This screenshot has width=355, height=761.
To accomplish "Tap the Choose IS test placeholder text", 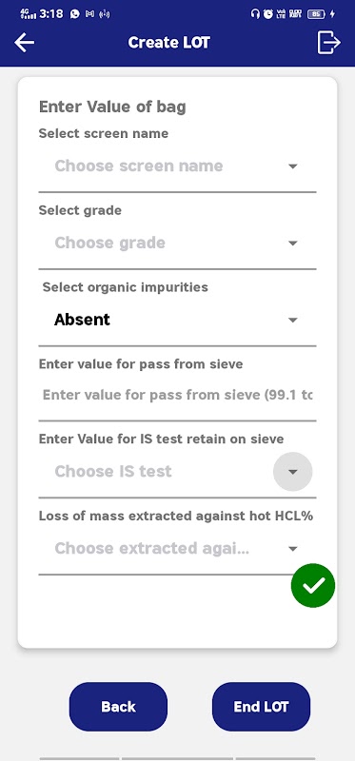I will point(113,471).
